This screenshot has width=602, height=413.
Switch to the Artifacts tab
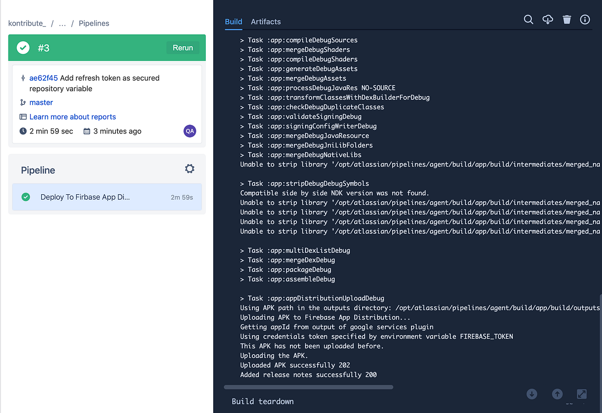(265, 22)
